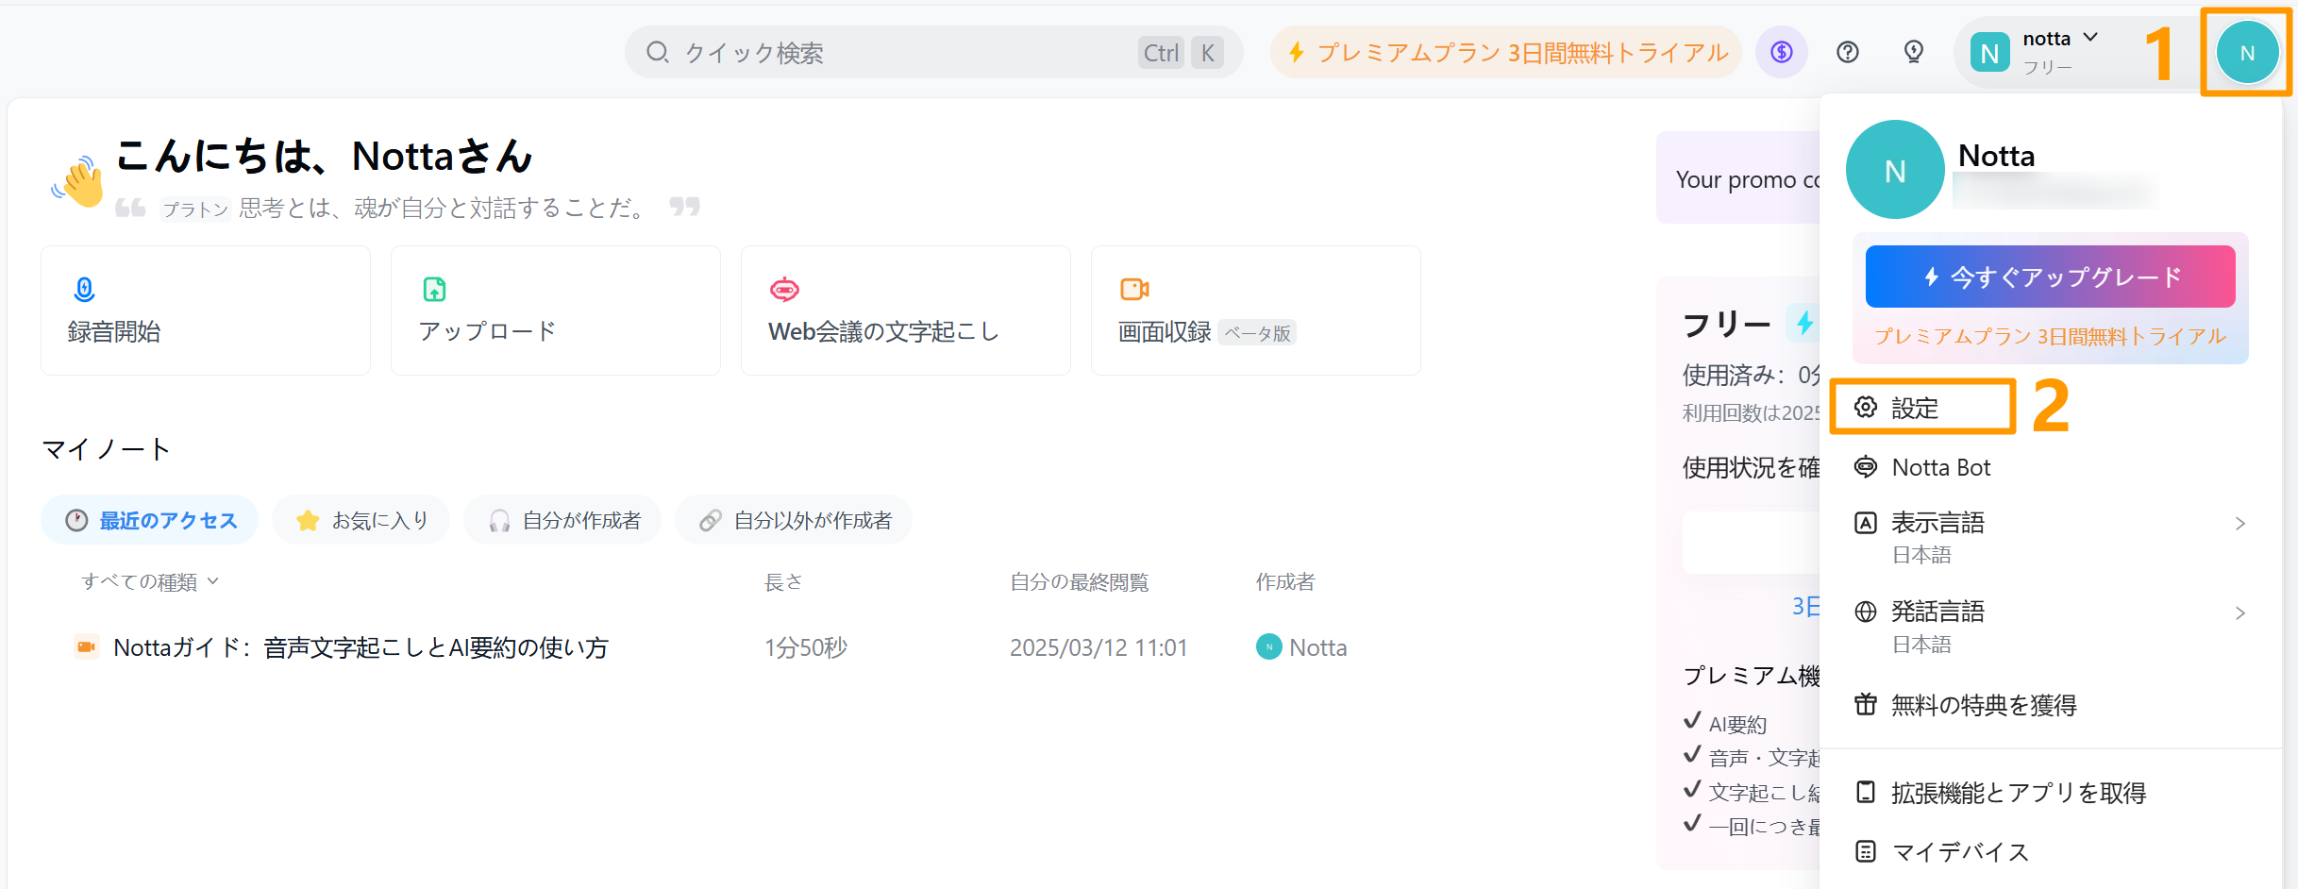
Task: Click the ベータ版 badge on 画面収録
Action: click(x=1258, y=333)
